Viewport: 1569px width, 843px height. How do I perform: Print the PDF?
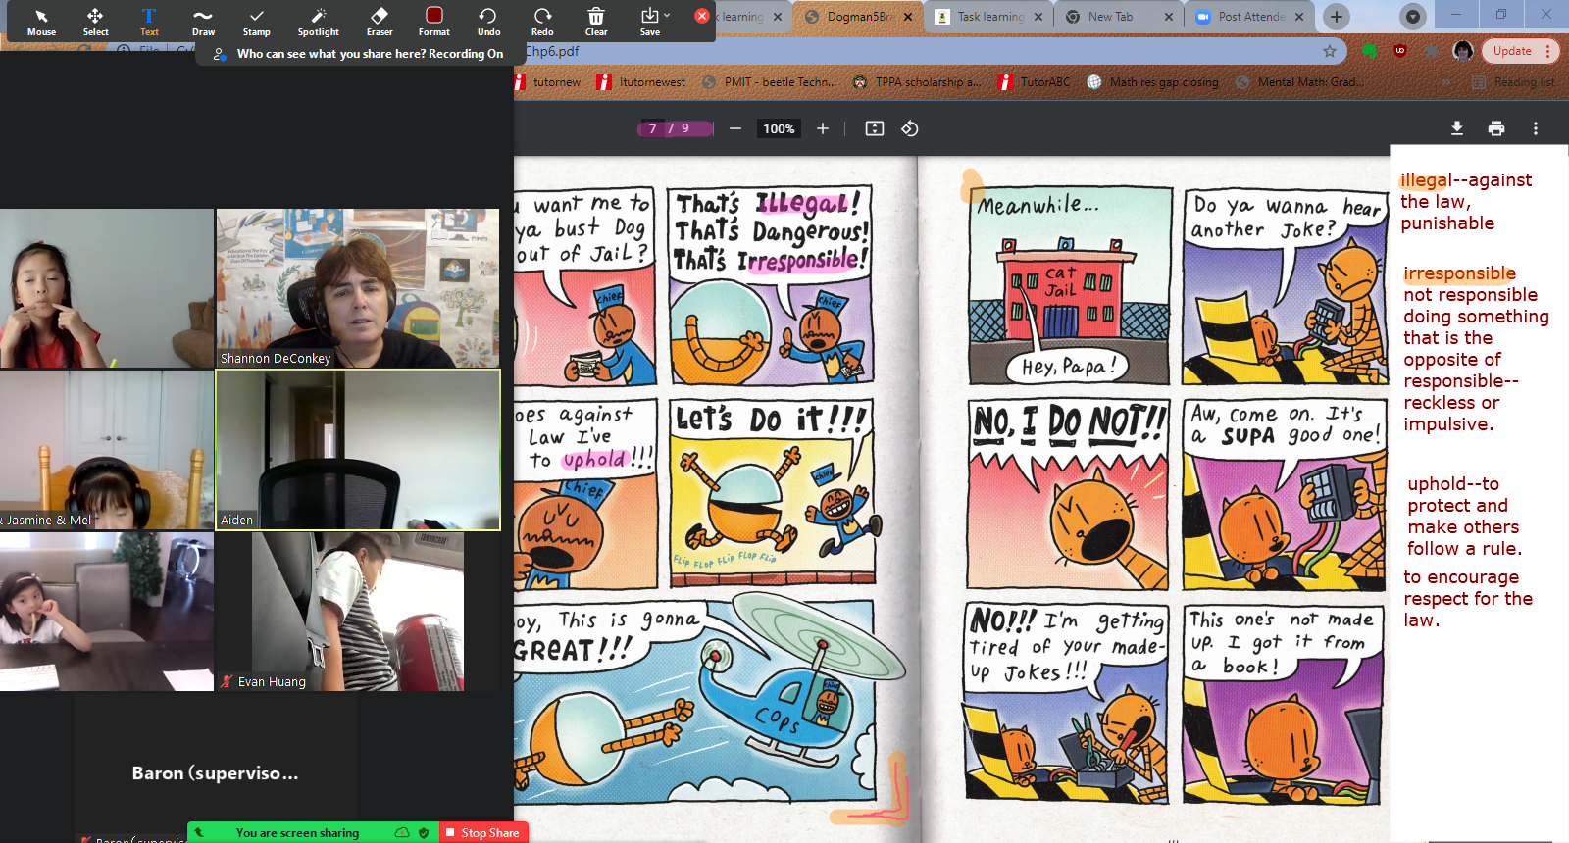tap(1496, 128)
